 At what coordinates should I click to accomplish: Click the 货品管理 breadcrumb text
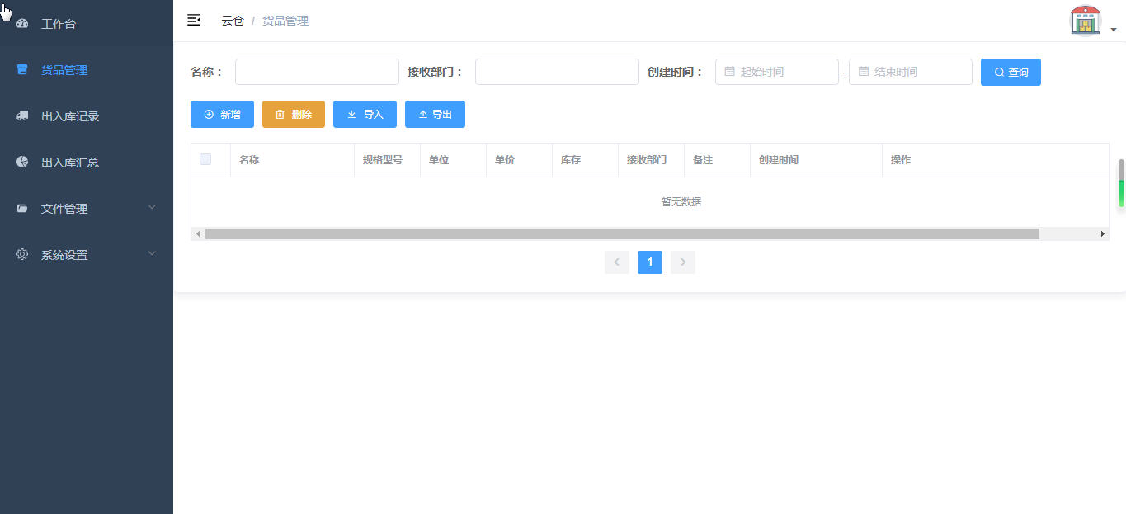click(x=285, y=21)
